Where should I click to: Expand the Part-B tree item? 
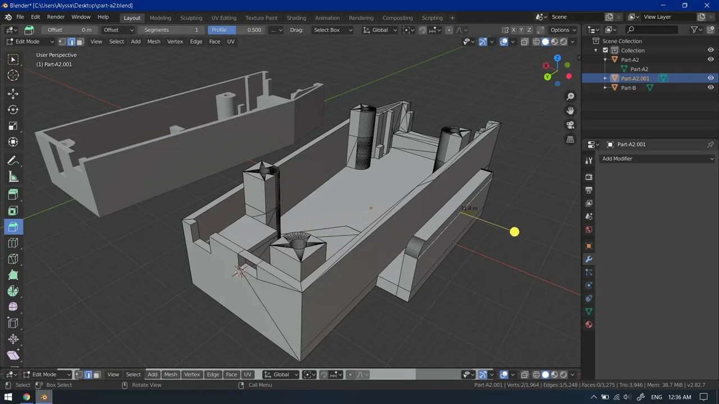click(x=606, y=88)
